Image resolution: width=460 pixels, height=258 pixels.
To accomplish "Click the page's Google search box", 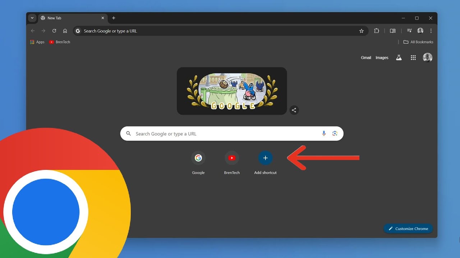I will pos(232,134).
